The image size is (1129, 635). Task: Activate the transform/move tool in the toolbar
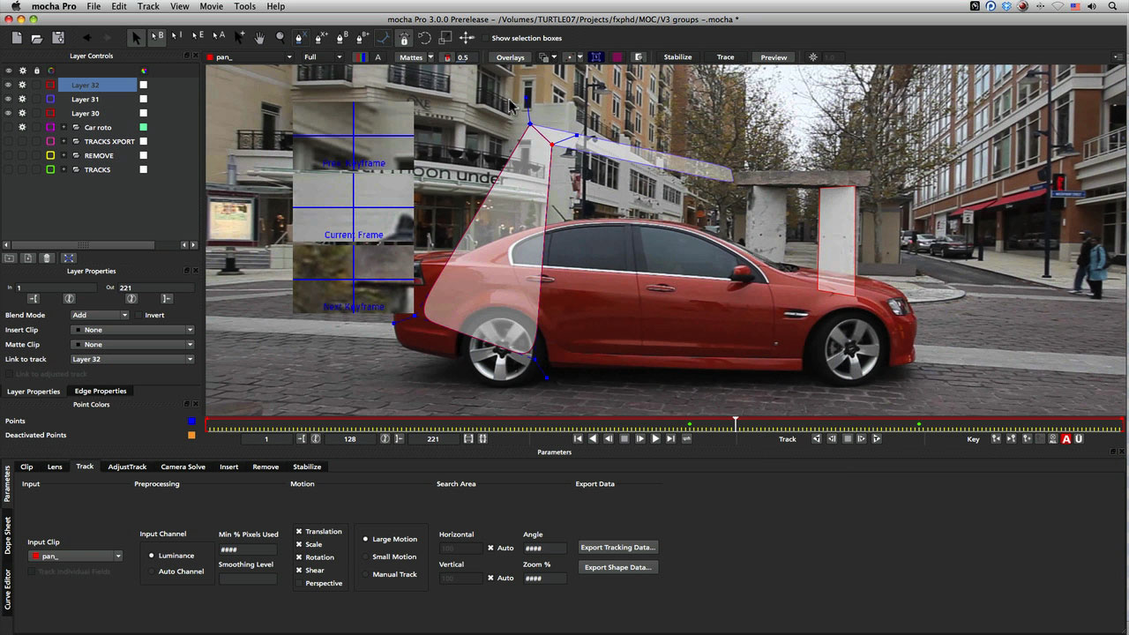click(136, 38)
